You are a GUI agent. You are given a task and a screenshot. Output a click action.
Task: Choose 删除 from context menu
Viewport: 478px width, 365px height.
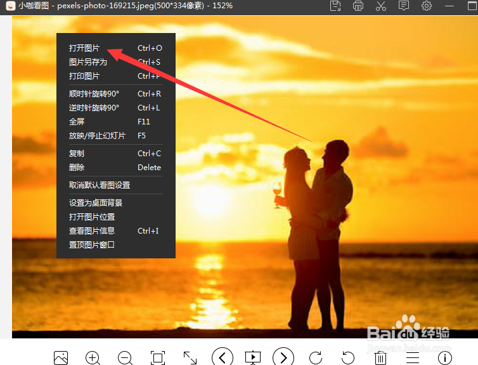tap(116, 167)
